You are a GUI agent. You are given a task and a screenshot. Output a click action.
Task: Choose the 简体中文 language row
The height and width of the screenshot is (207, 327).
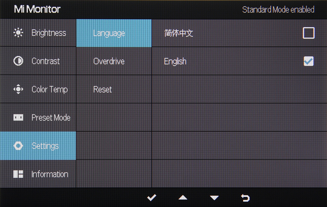[179, 33]
